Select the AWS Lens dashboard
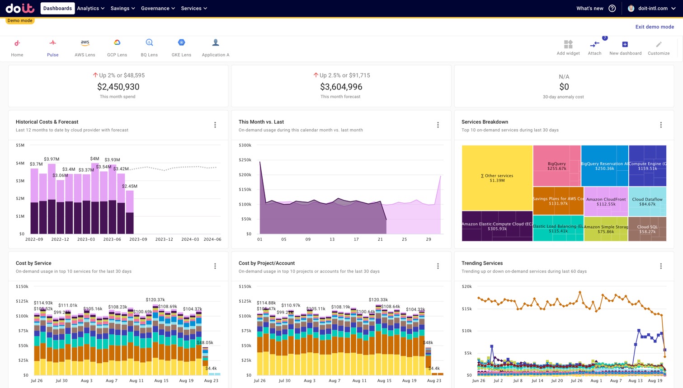 [x=85, y=47]
